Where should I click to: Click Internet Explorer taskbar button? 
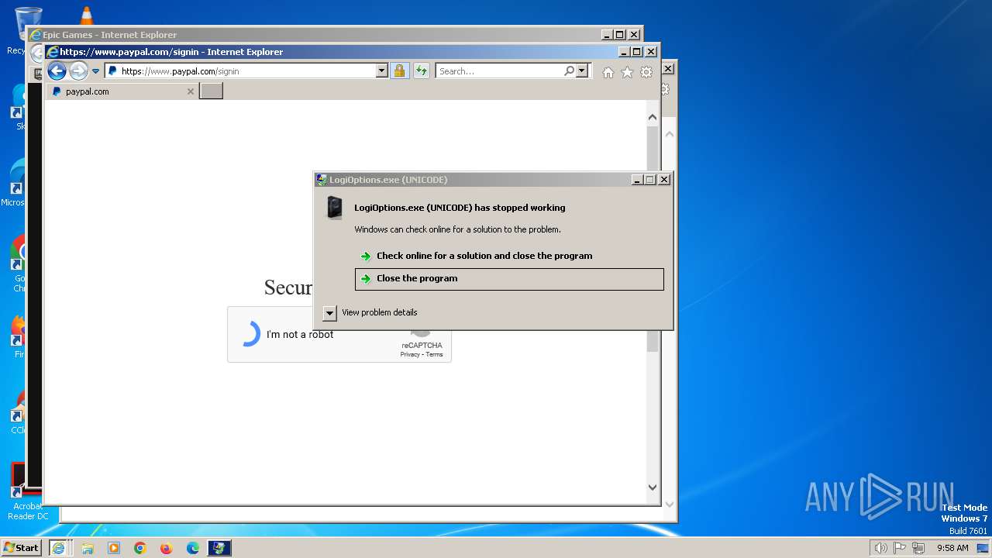point(58,548)
